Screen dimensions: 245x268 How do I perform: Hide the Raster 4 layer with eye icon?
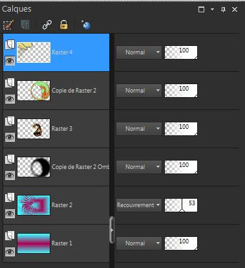click(x=10, y=61)
